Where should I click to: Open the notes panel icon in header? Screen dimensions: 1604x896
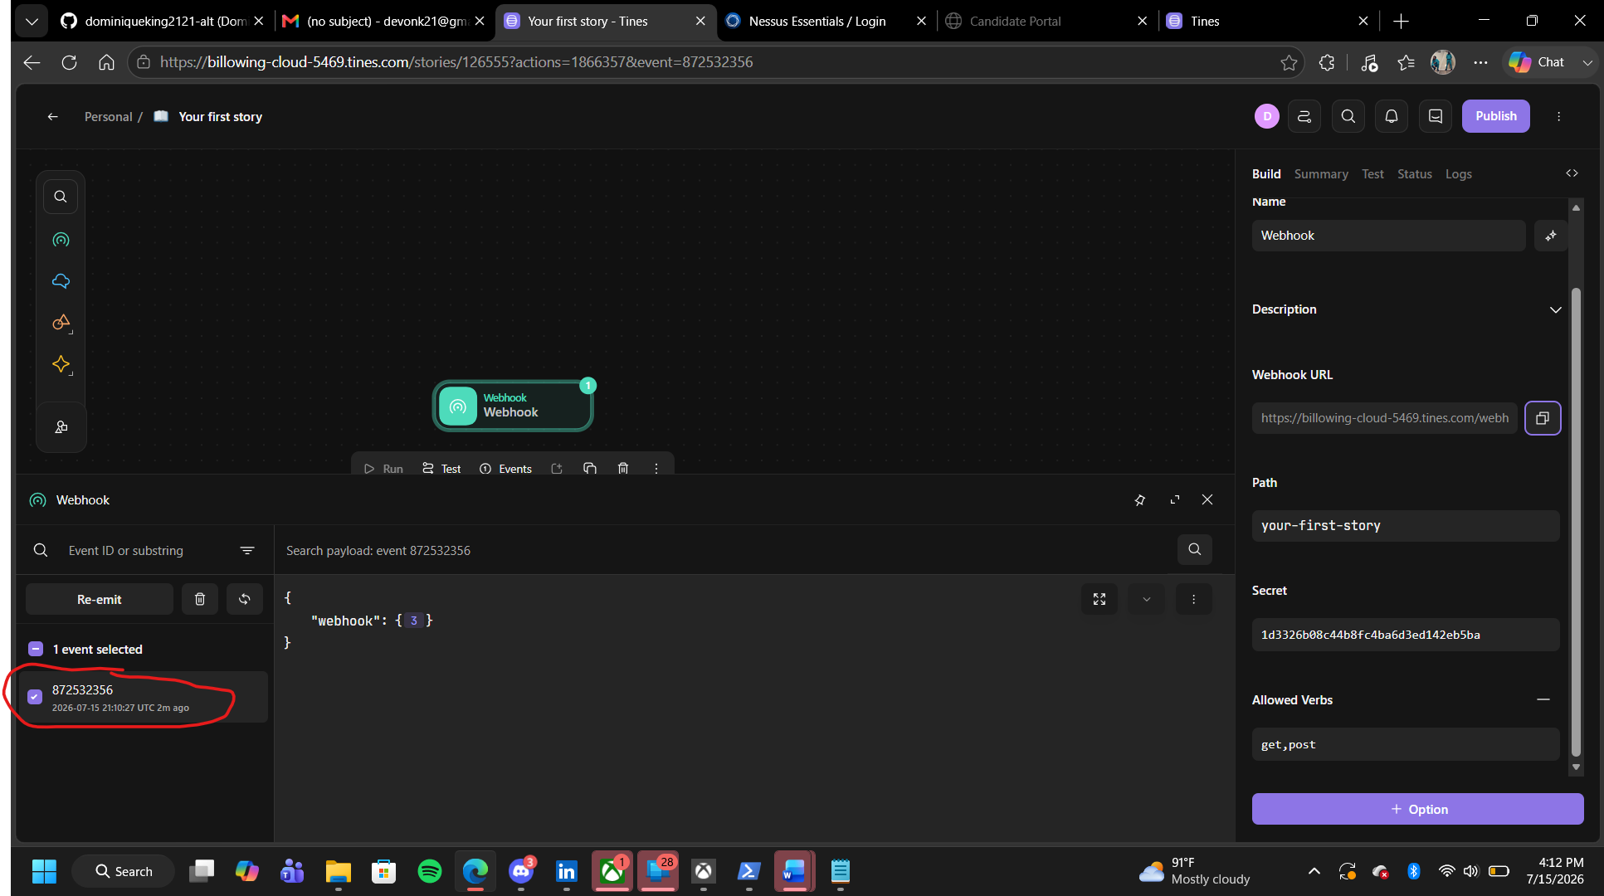pyautogui.click(x=1436, y=116)
